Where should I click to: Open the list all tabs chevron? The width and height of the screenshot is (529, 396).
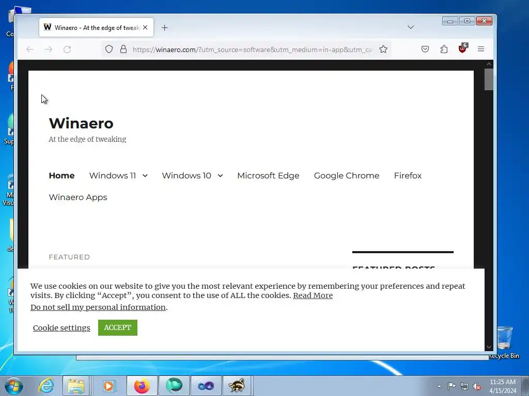[x=411, y=27]
